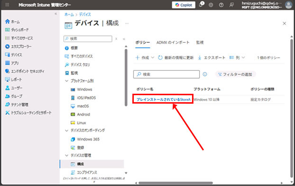This screenshot has width=295, height=186.
Task: Click フィルターの追加 button
Action: tap(235, 74)
